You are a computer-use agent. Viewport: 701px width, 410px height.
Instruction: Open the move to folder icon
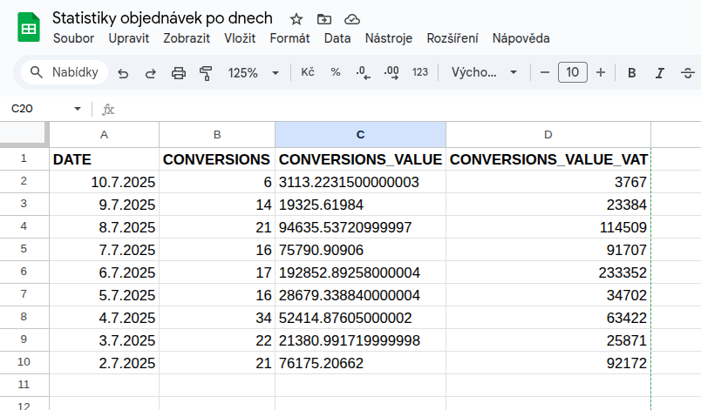(x=324, y=20)
